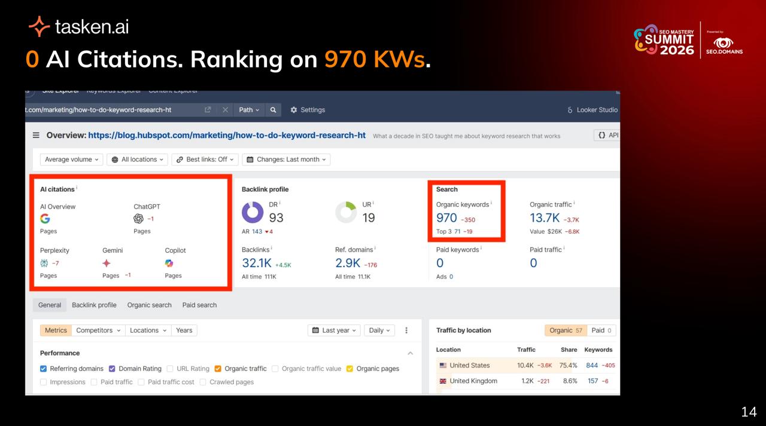The image size is (766, 426).
Task: Click the Perplexity citations icon
Action: pos(44,263)
